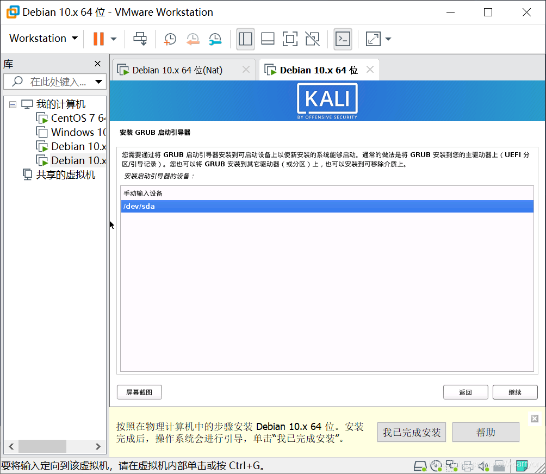Click the 我已完成安装 button

pos(411,432)
